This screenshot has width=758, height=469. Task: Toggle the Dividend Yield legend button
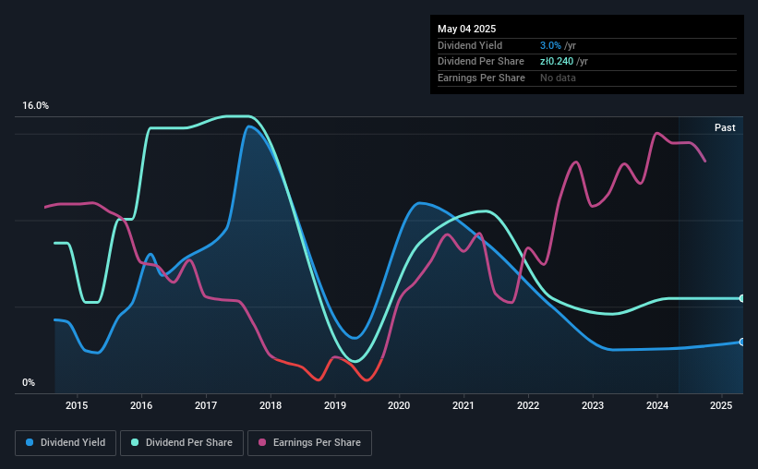click(66, 443)
